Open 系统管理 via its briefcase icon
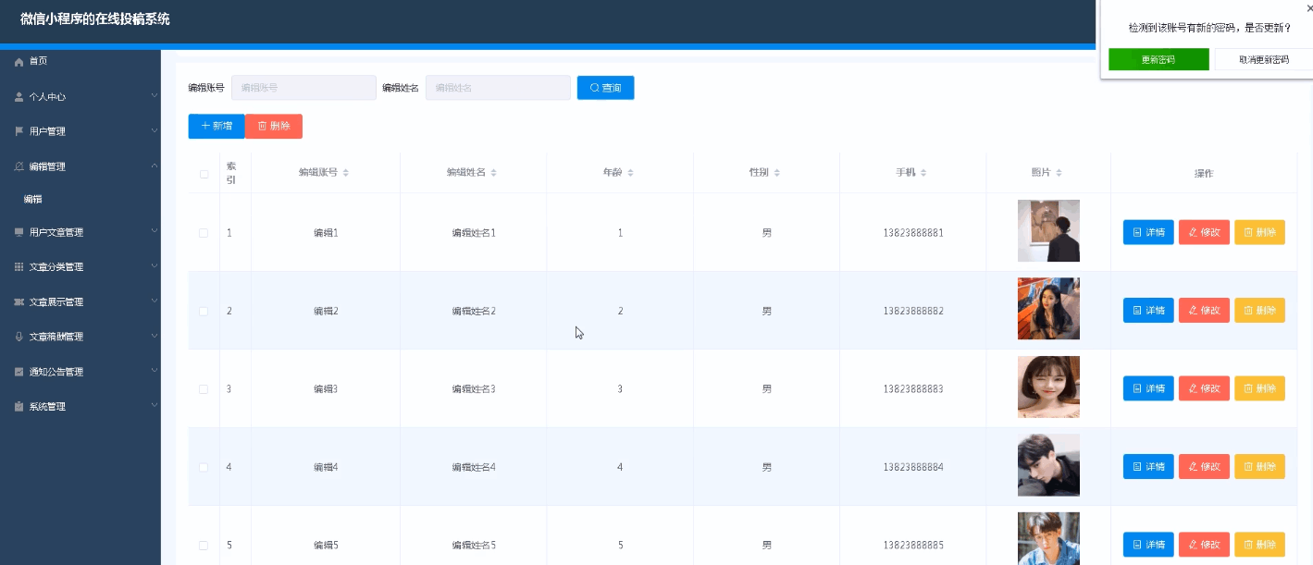This screenshot has width=1313, height=565. (x=19, y=406)
